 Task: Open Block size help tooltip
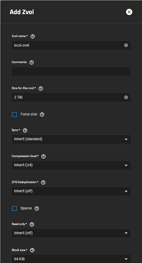tap(32, 250)
